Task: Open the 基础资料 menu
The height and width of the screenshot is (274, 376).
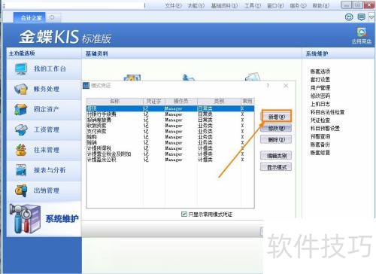Action: point(224,5)
